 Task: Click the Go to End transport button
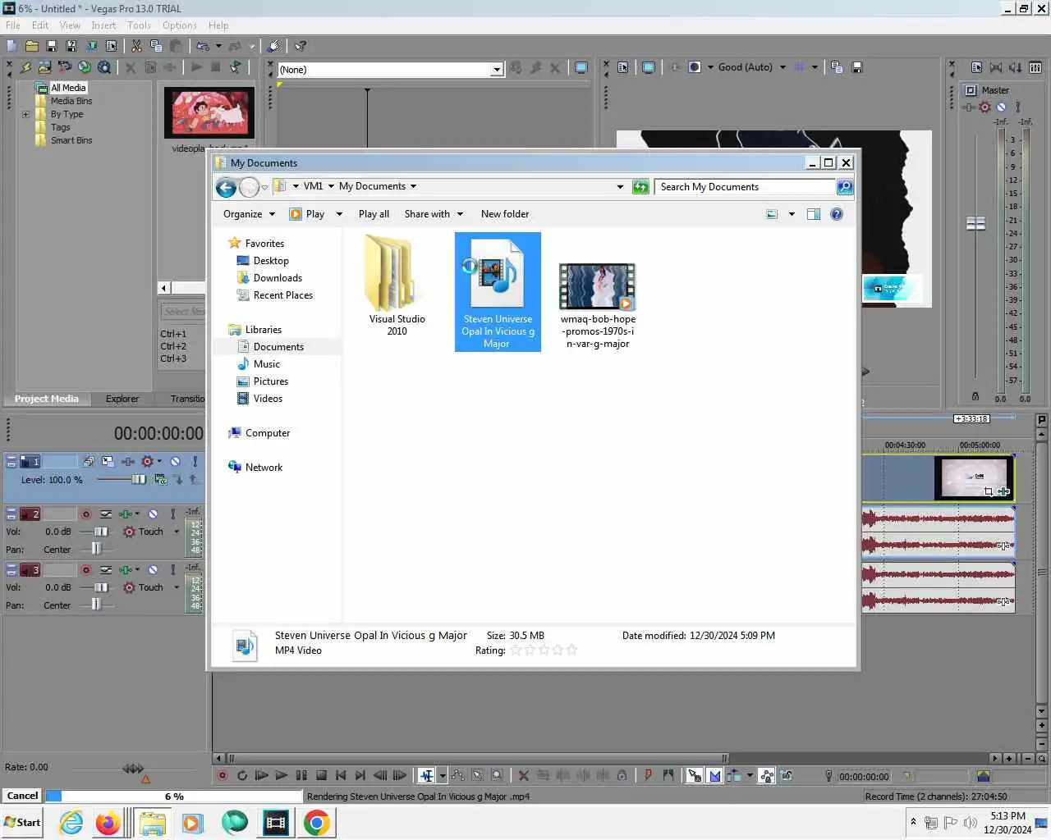tap(360, 775)
